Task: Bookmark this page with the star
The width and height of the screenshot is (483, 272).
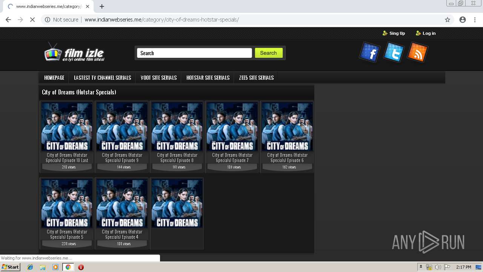Action: (x=448, y=20)
